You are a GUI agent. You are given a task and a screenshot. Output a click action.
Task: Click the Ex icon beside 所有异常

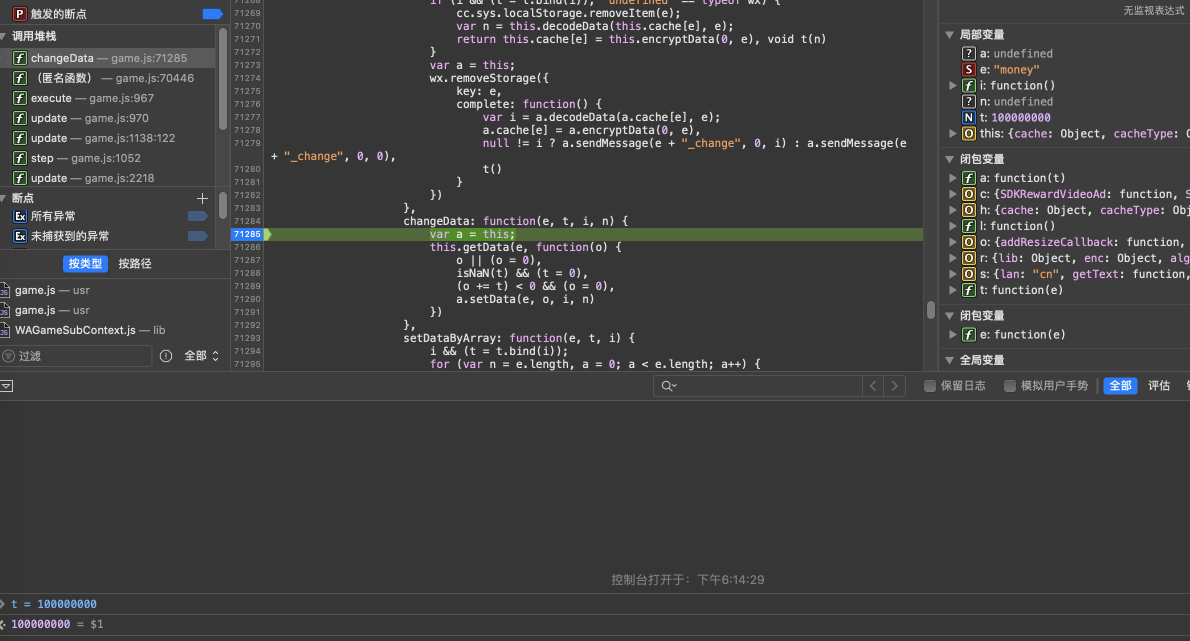click(19, 216)
